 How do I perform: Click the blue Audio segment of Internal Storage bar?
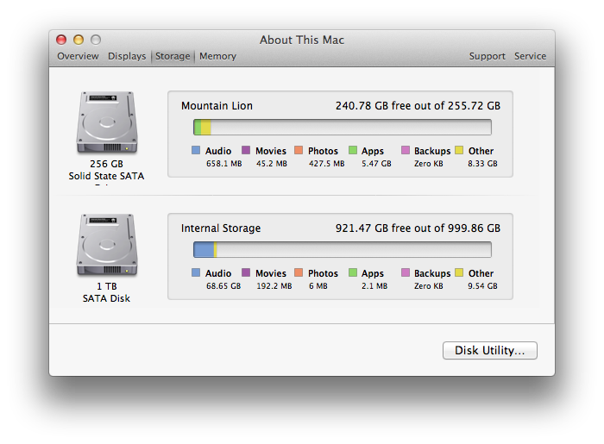204,250
